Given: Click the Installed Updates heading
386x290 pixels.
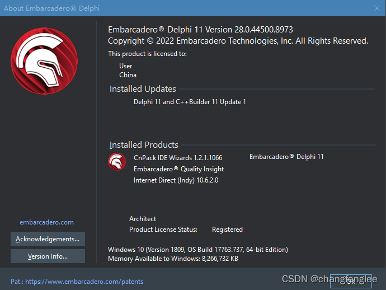Looking at the screenshot, I should click(143, 89).
